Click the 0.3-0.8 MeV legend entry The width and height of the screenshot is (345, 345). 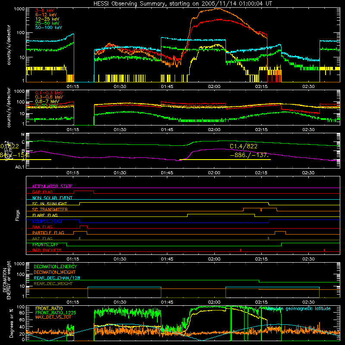tap(49, 97)
